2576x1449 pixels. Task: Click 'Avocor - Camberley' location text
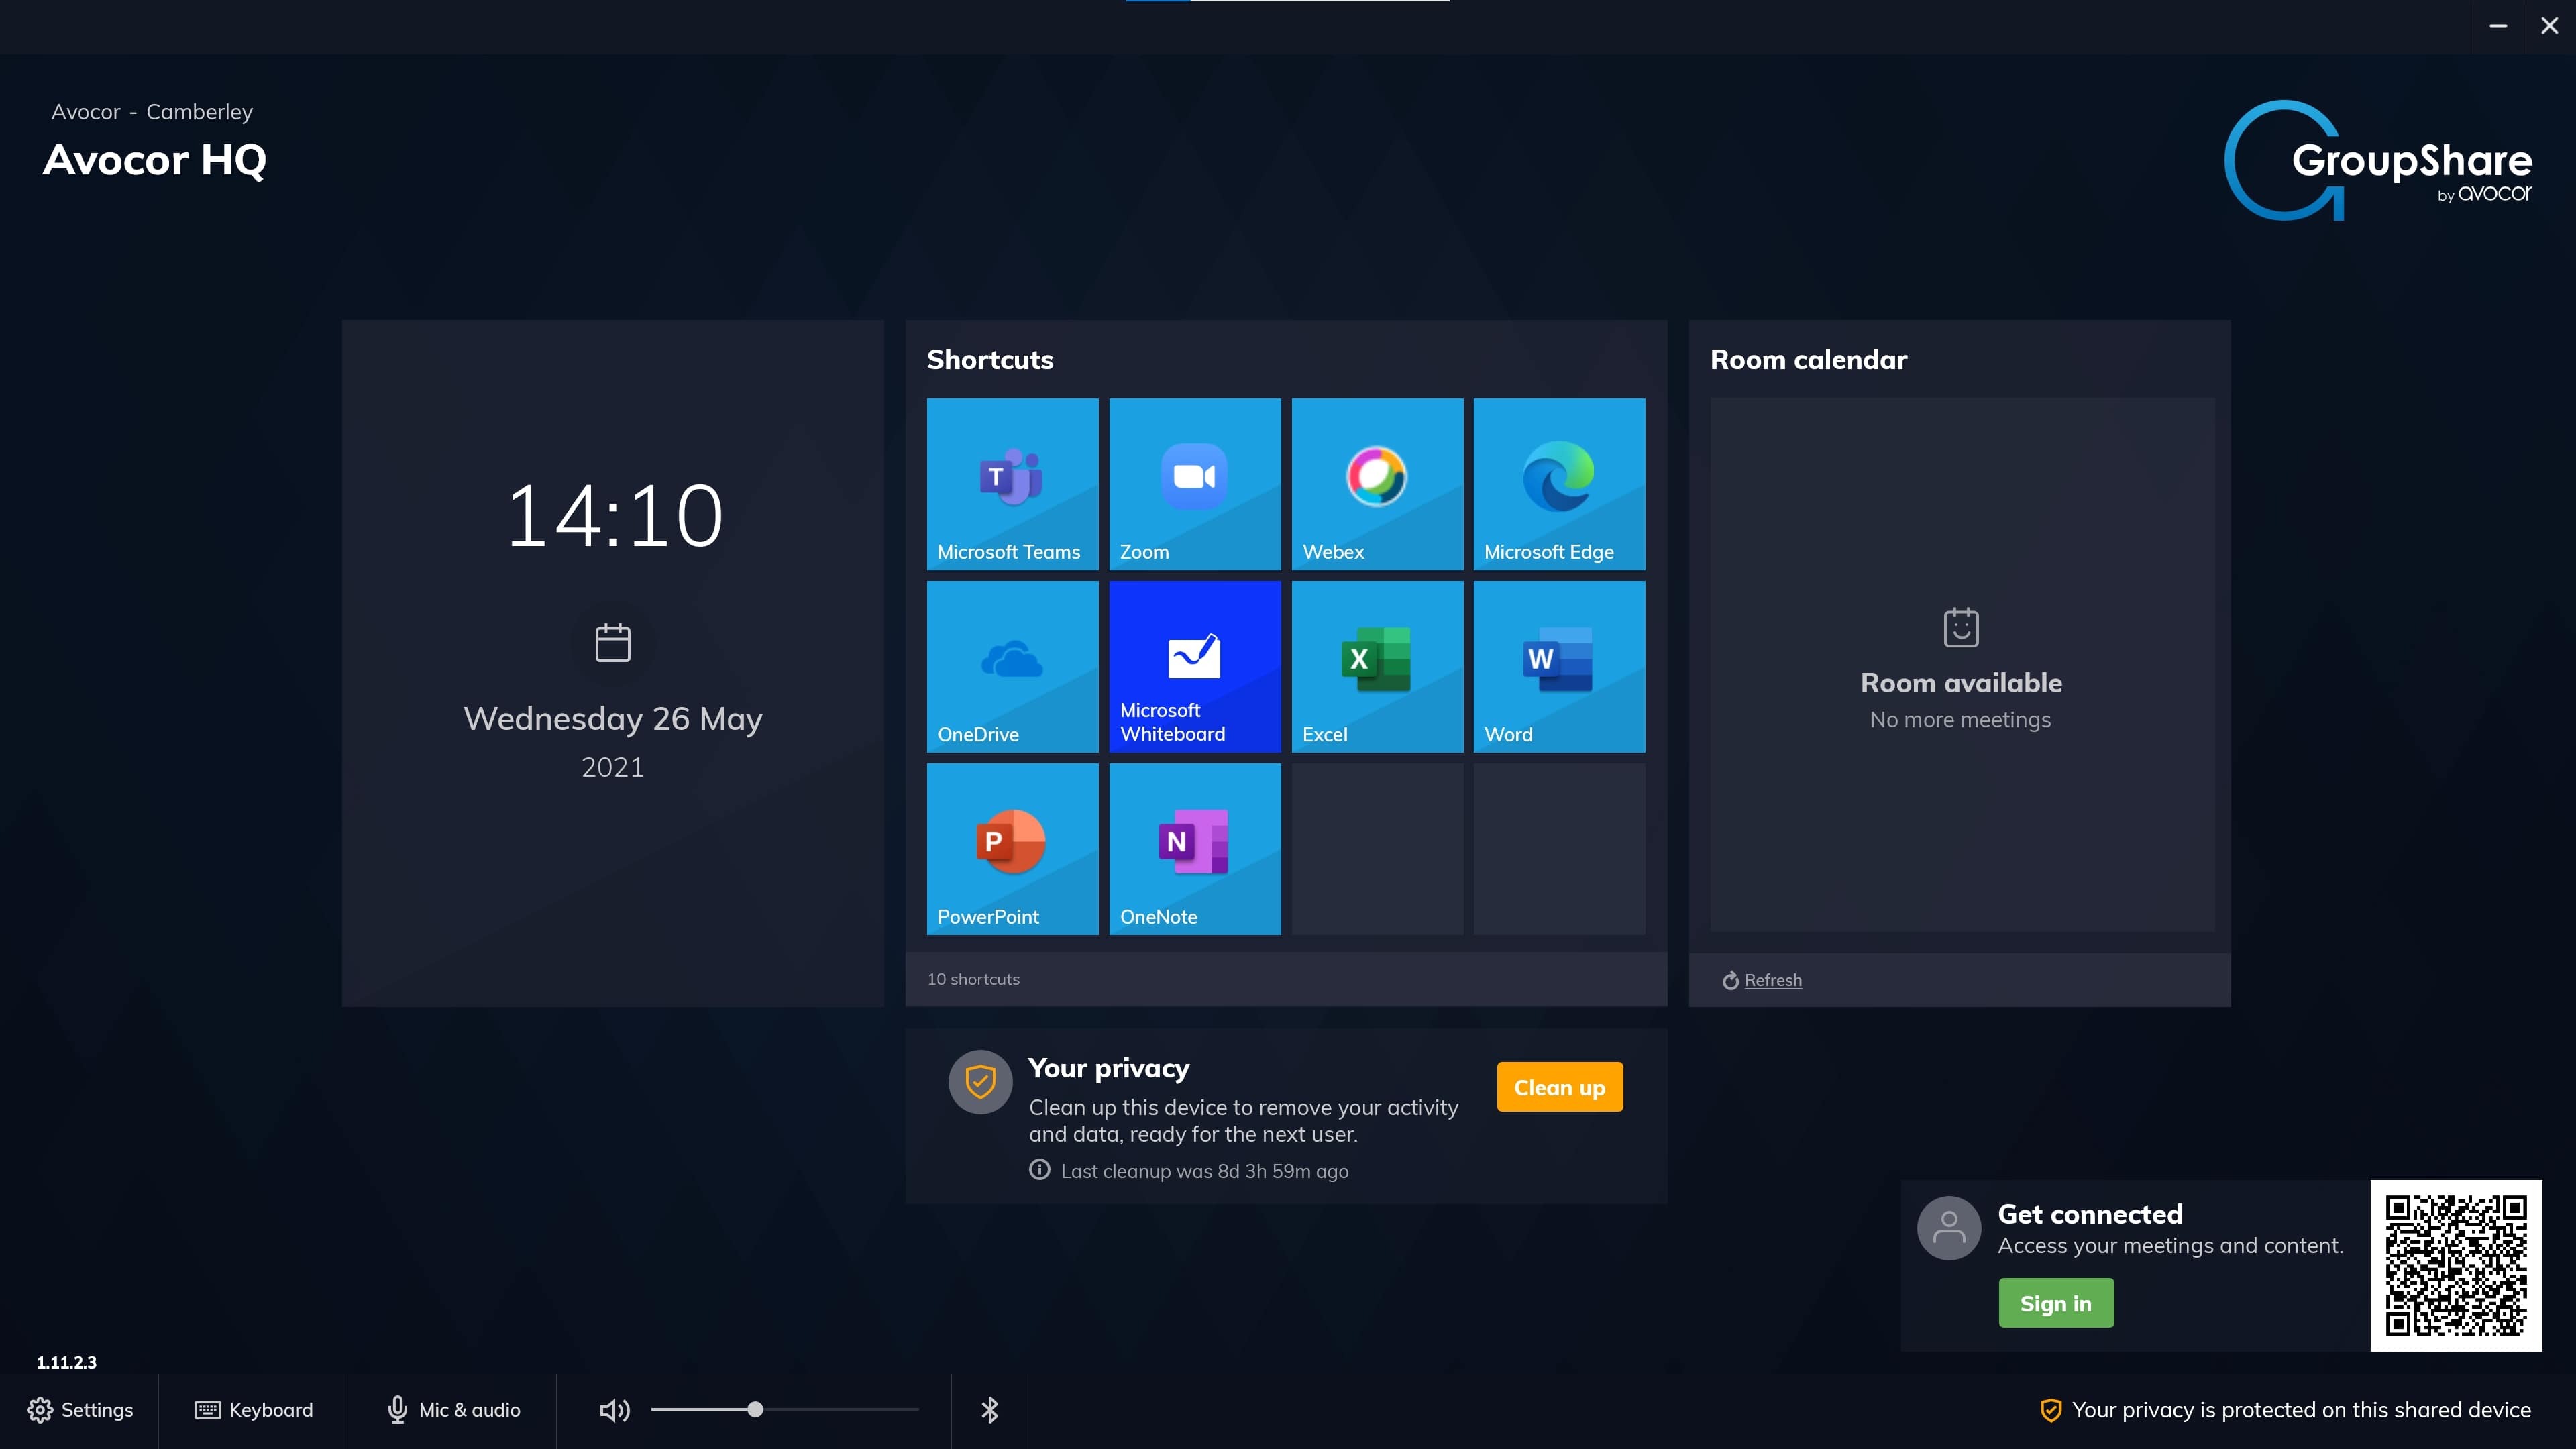152,112
